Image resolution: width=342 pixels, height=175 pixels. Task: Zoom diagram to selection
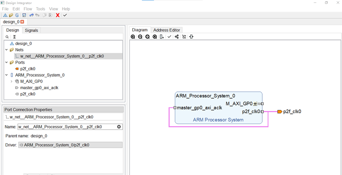pyautogui.click(x=155, y=37)
